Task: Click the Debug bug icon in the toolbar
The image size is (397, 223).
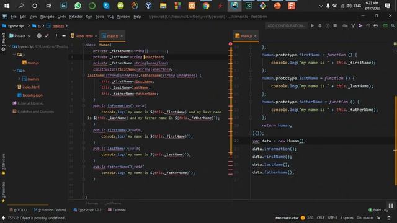Action: [x=320, y=25]
